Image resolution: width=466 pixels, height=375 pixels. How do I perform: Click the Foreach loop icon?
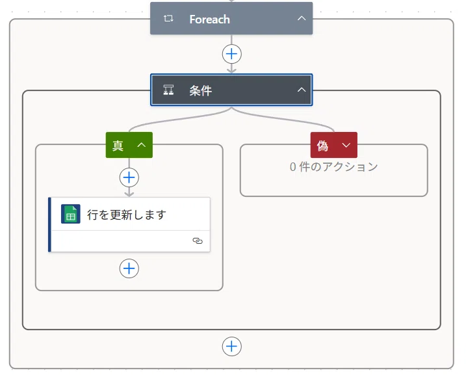coord(168,18)
